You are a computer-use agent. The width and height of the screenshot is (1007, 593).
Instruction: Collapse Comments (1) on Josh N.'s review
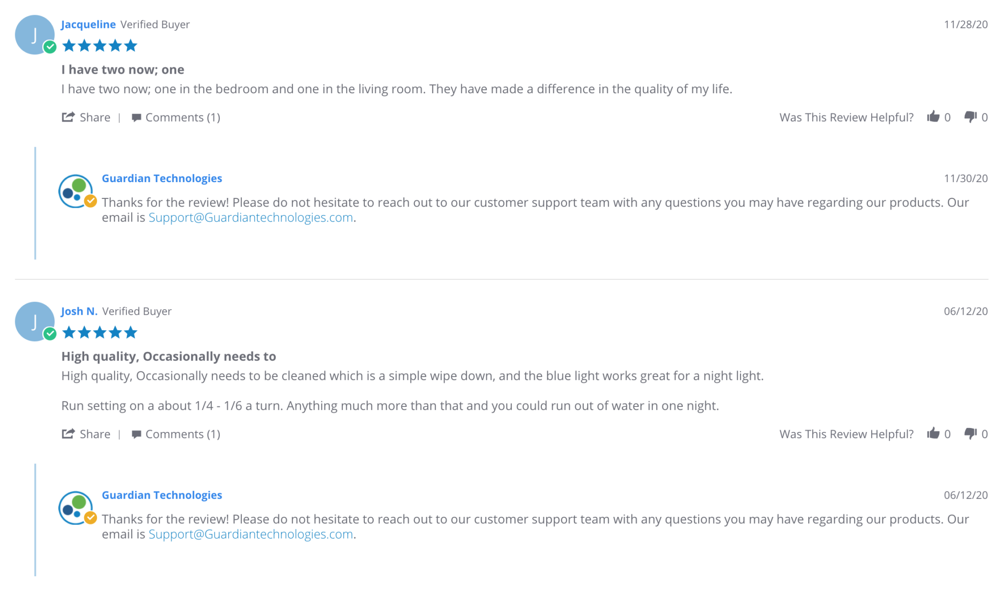point(182,434)
